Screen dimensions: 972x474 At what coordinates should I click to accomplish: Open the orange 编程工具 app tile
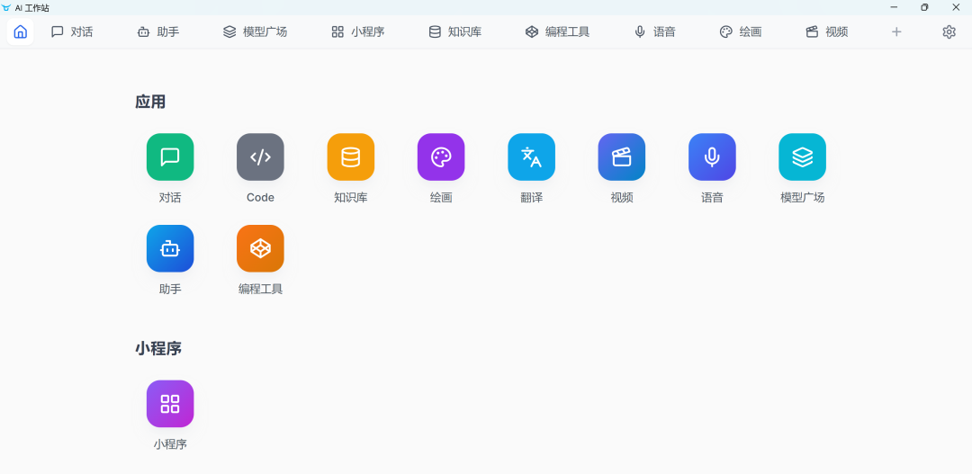pyautogui.click(x=260, y=248)
